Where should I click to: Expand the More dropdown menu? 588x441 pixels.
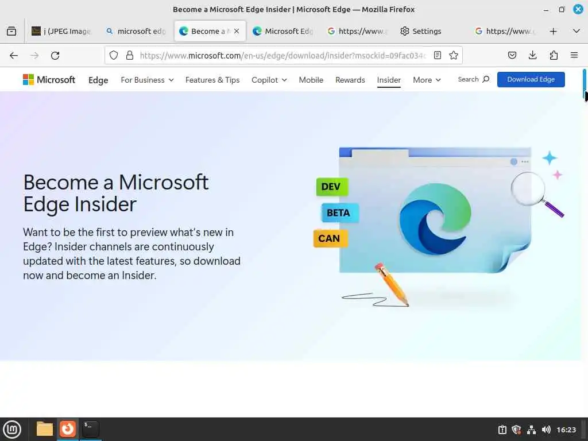[x=427, y=80]
